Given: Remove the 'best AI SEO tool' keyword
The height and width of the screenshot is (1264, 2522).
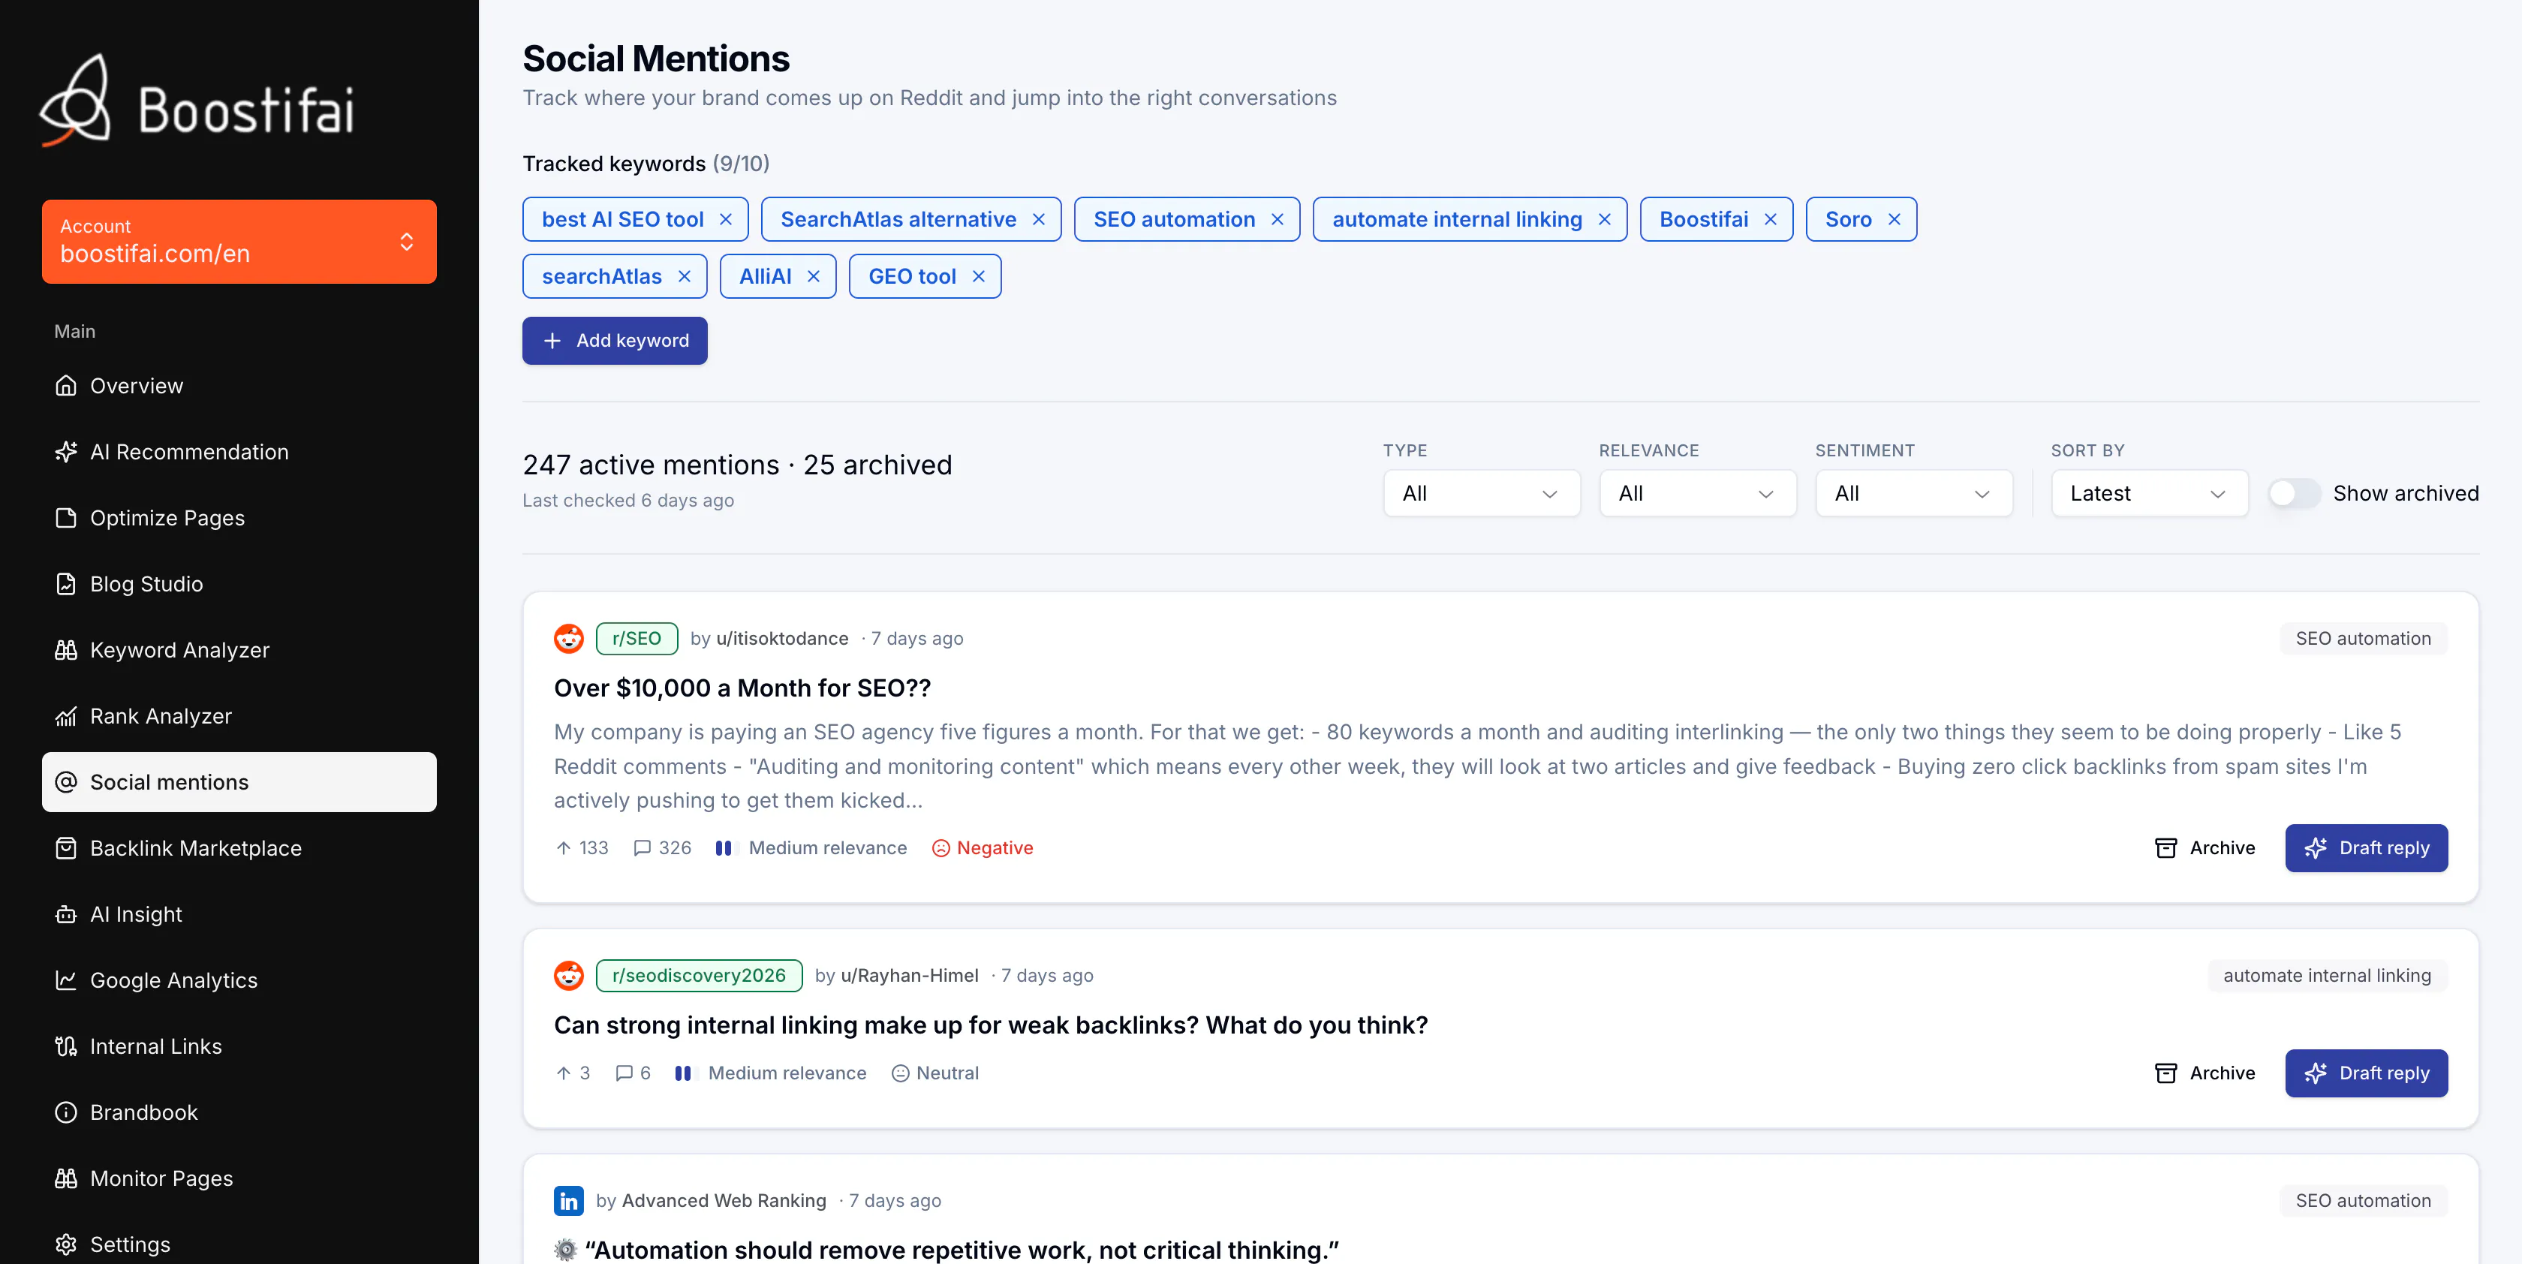Looking at the screenshot, I should [x=726, y=219].
